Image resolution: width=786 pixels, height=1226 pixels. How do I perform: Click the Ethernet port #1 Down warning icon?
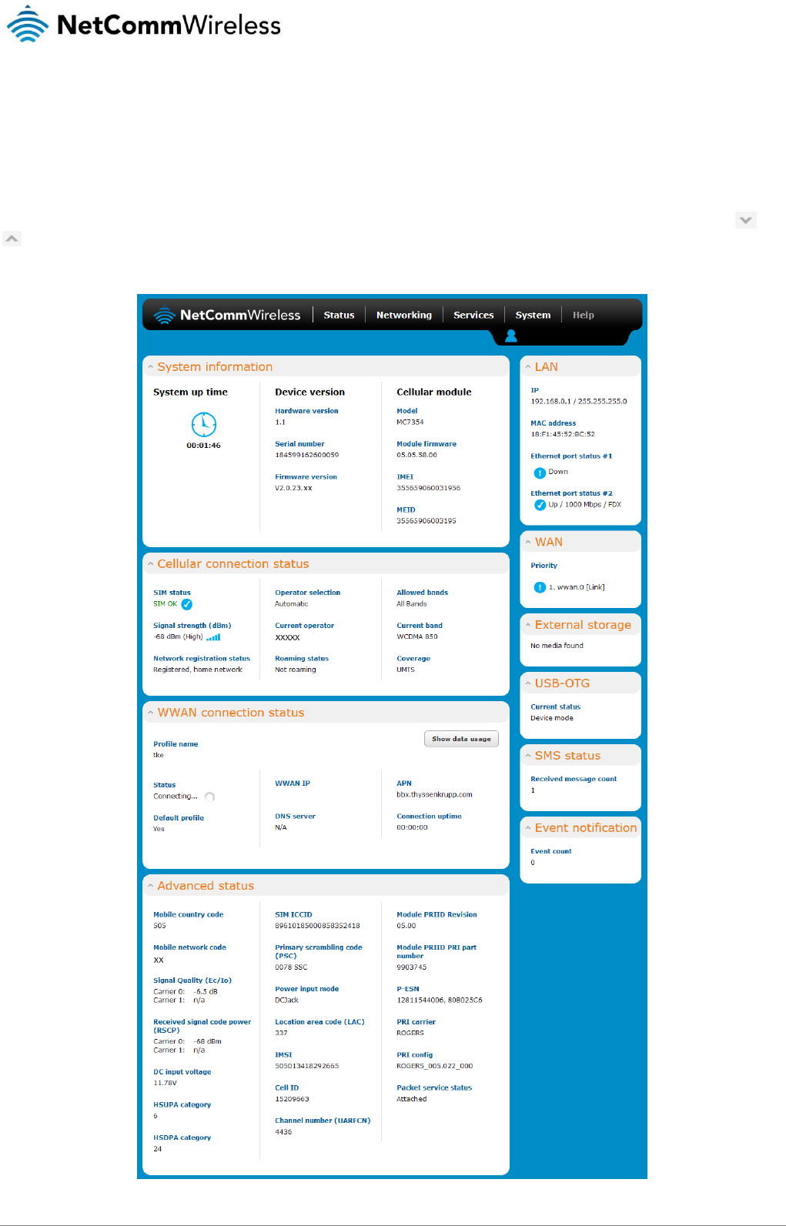tap(540, 473)
